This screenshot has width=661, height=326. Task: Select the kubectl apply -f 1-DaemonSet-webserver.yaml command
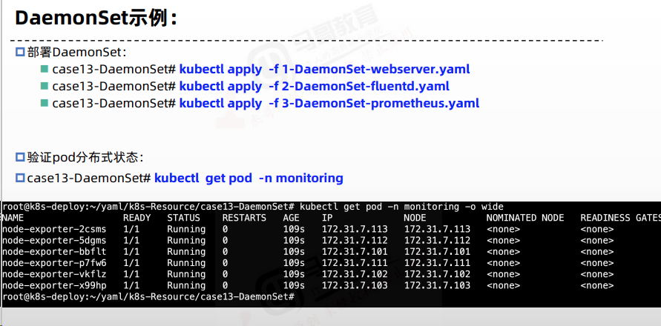[325, 69]
